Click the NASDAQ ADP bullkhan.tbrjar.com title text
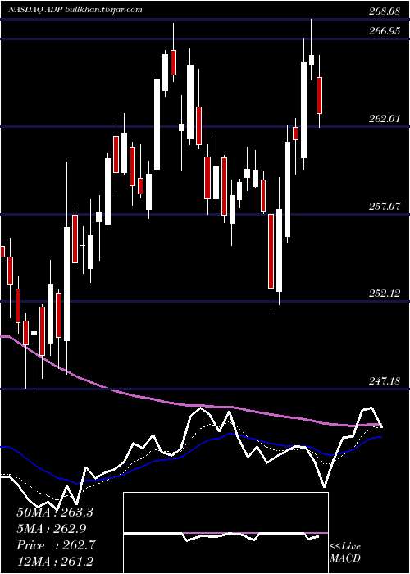This screenshot has height=574, width=410. pyautogui.click(x=75, y=10)
